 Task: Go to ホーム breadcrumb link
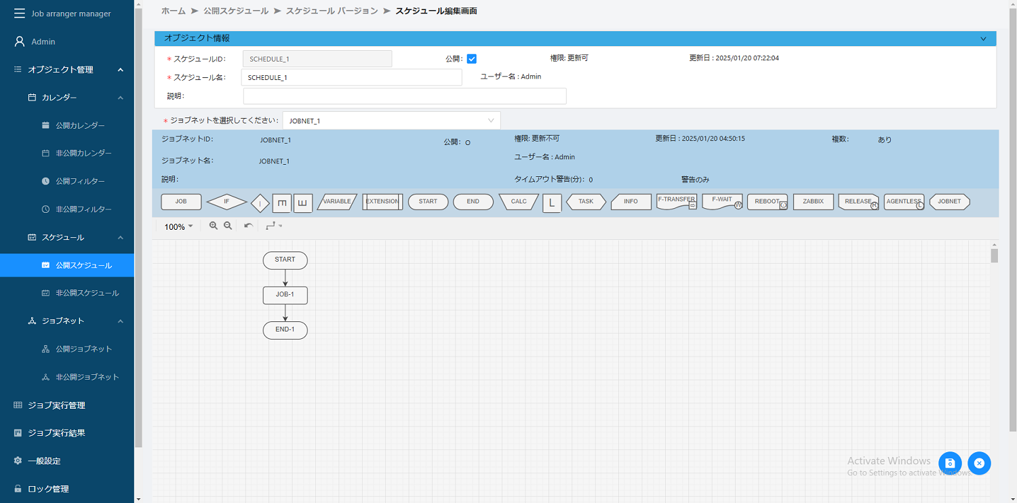173,11
